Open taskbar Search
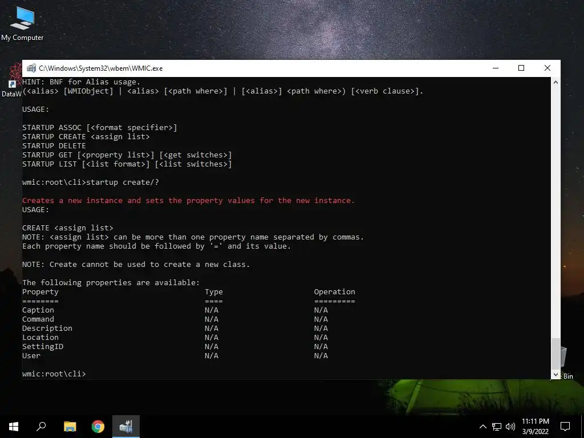The height and width of the screenshot is (438, 584). point(41,427)
